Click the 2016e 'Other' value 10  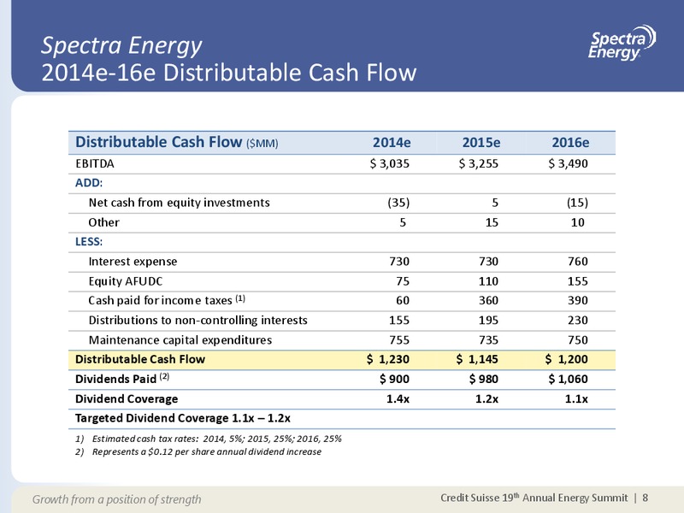pyautogui.click(x=578, y=222)
